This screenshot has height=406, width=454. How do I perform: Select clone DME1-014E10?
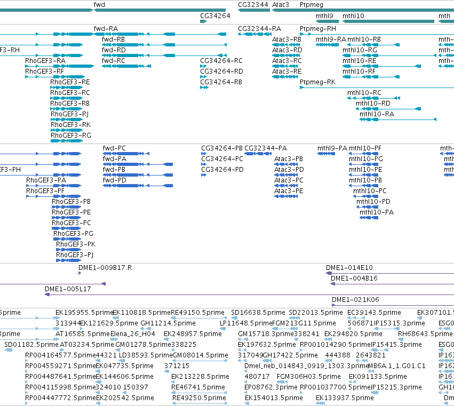pyautogui.click(x=349, y=268)
